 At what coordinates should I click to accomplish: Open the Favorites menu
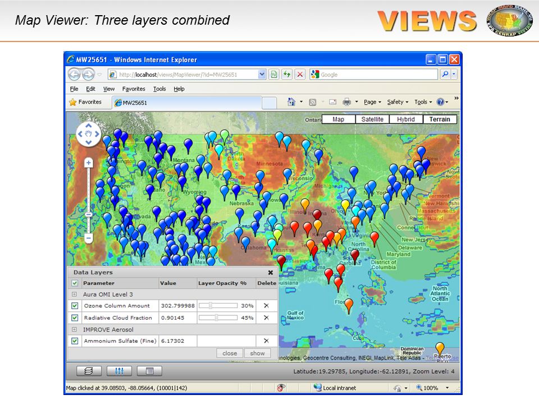click(x=134, y=89)
